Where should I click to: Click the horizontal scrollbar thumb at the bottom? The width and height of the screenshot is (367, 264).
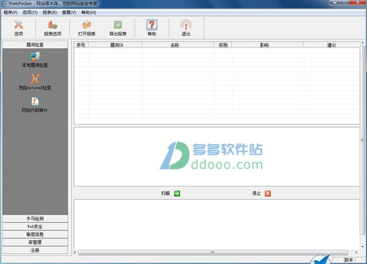213,253
